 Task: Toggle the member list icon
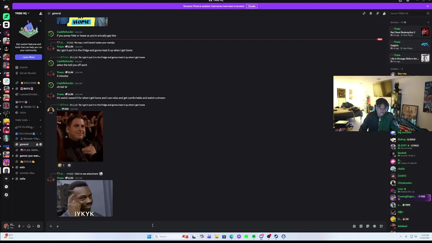pyautogui.click(x=384, y=13)
